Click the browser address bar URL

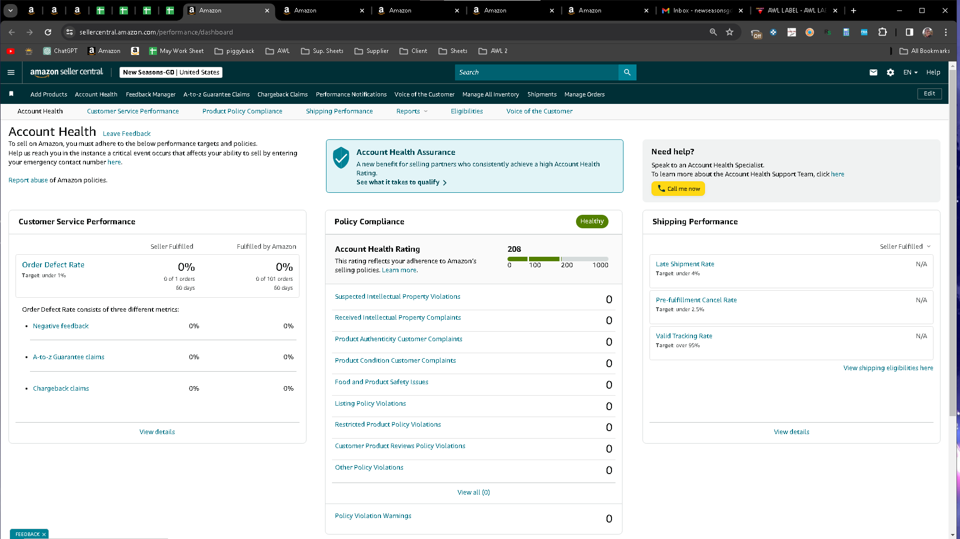(156, 32)
